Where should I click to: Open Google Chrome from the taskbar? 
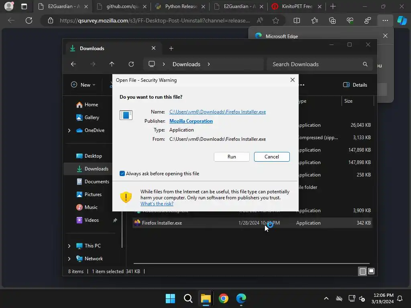(x=224, y=298)
